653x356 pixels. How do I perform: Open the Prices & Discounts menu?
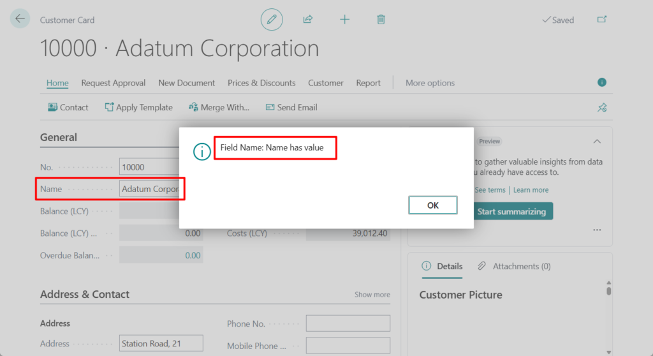261,83
